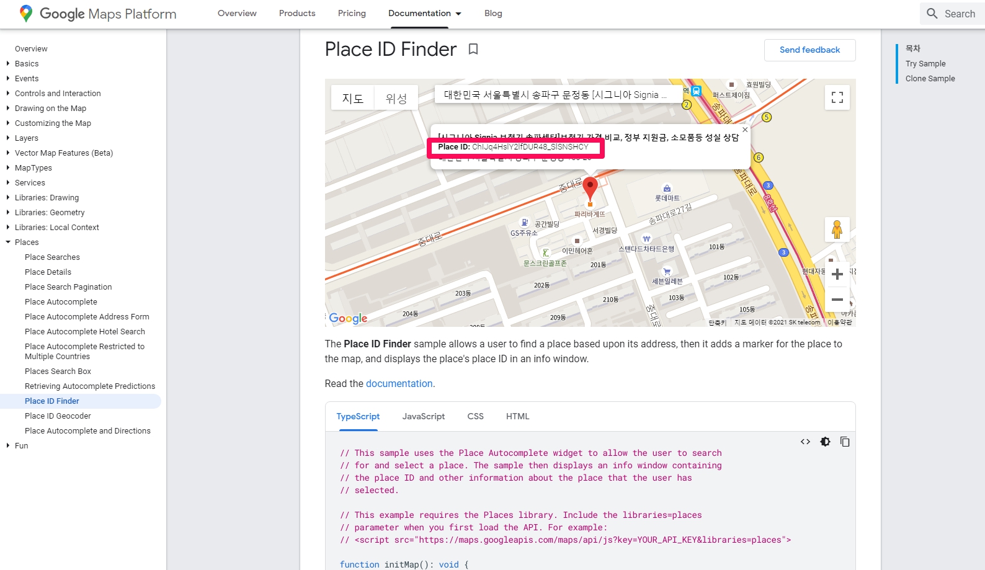Viewport: 985px width, 570px height.
Task: Expand the Basics section in sidebar
Action: tap(8, 64)
